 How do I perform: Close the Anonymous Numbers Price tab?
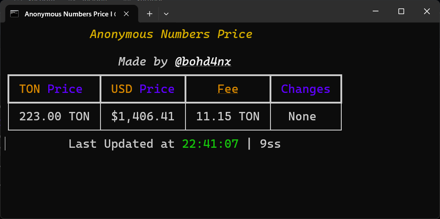coord(126,14)
